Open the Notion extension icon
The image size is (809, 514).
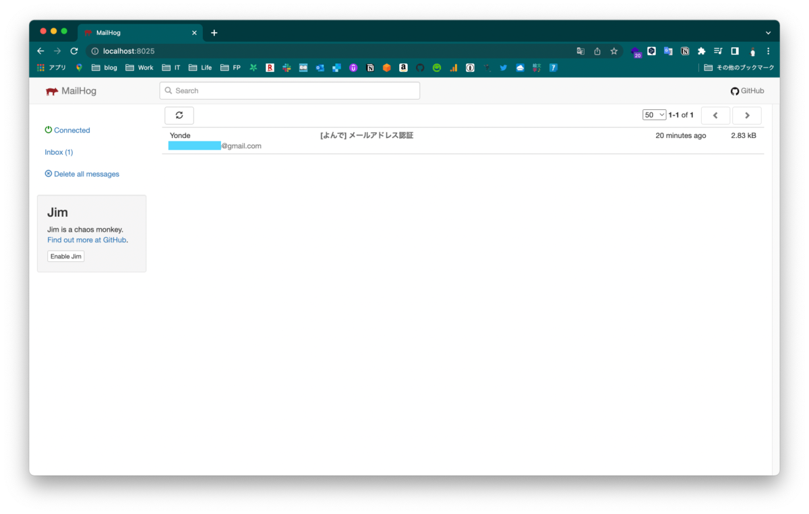(685, 51)
